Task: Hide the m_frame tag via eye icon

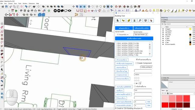Action: click(x=163, y=37)
